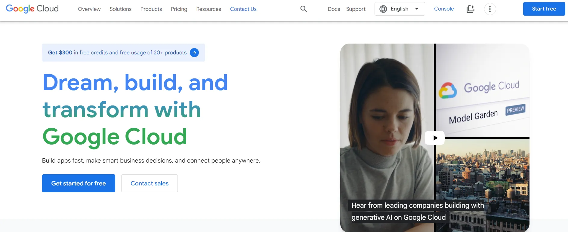Expand the English language dropdown
This screenshot has width=568, height=232.
click(x=400, y=9)
